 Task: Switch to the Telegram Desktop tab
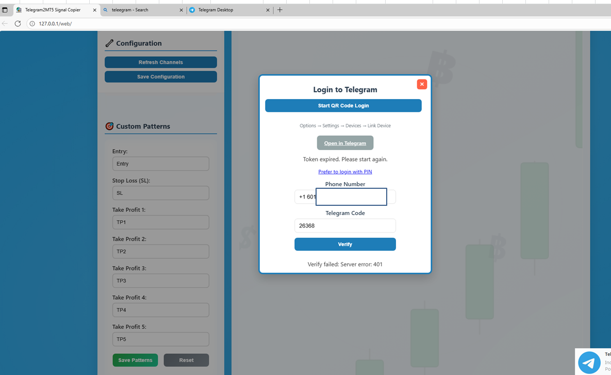click(x=216, y=10)
